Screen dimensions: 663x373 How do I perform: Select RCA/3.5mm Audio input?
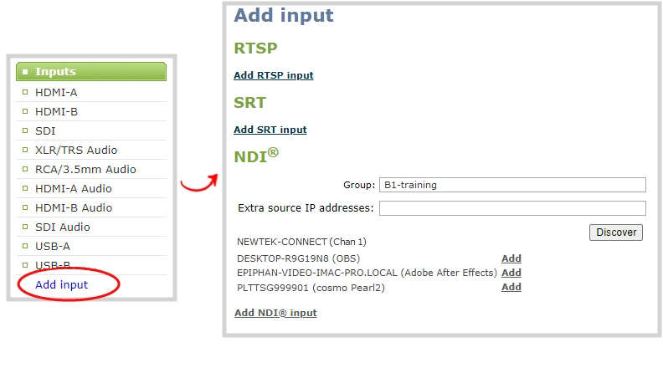point(85,169)
